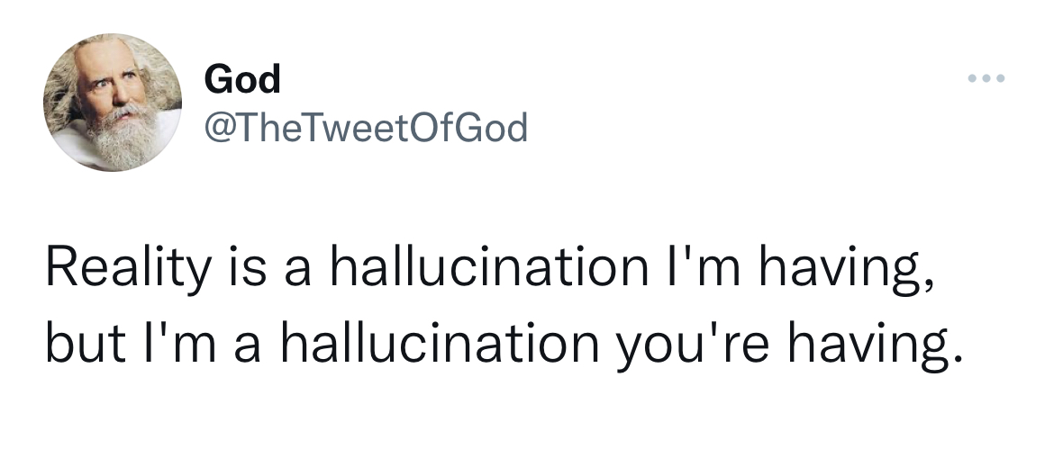The height and width of the screenshot is (449, 1054).
Task: Select the leftmost dot of the ellipsis icon
Action: tap(972, 78)
